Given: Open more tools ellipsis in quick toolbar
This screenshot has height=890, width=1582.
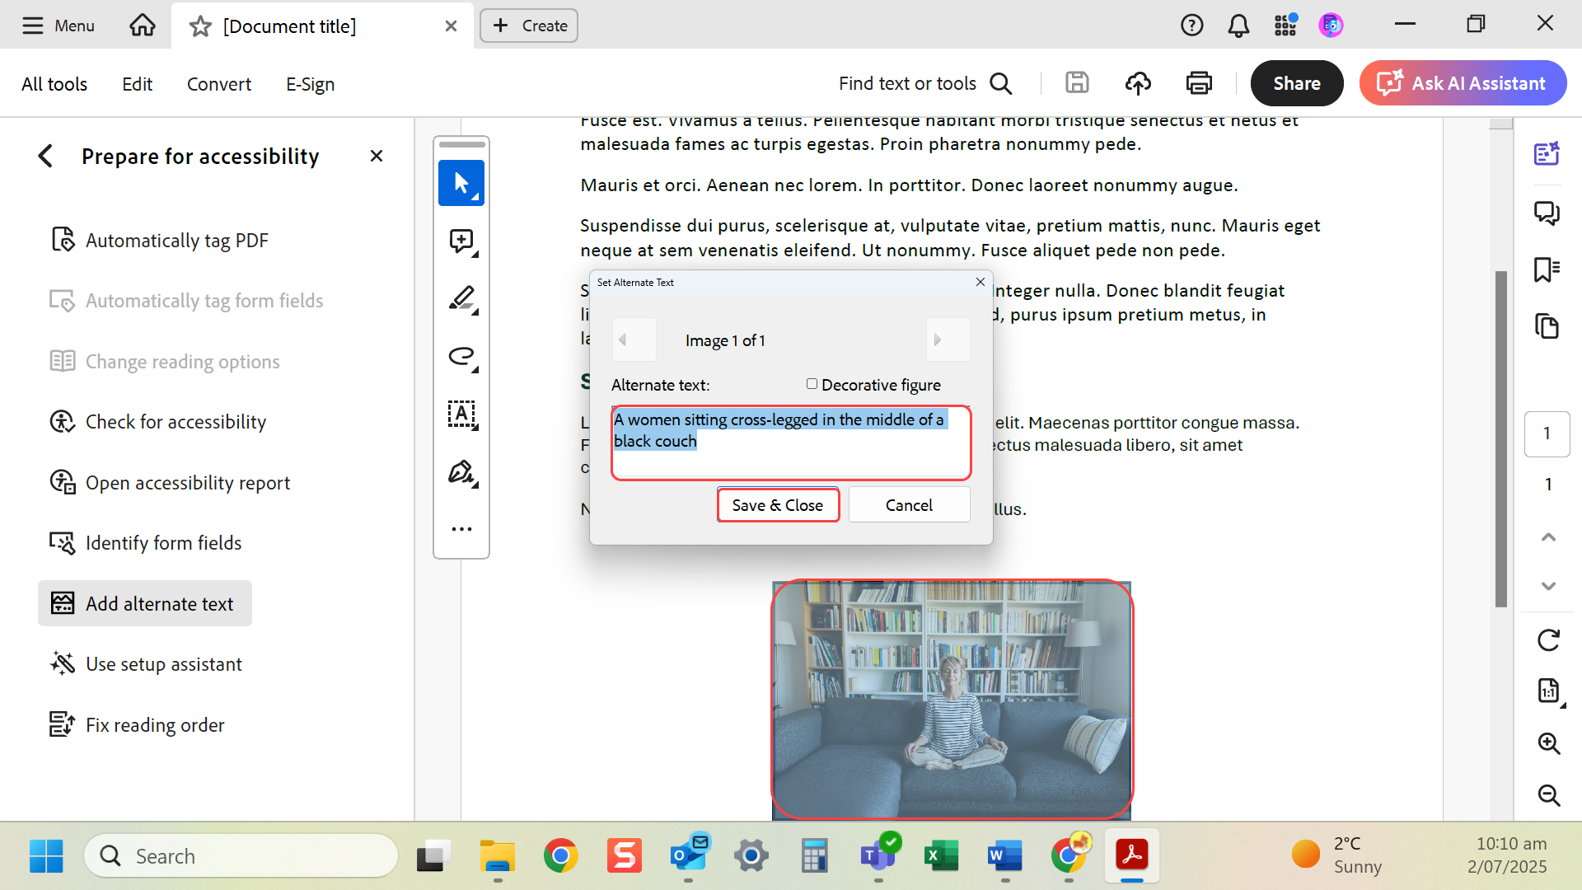Looking at the screenshot, I should point(461,529).
